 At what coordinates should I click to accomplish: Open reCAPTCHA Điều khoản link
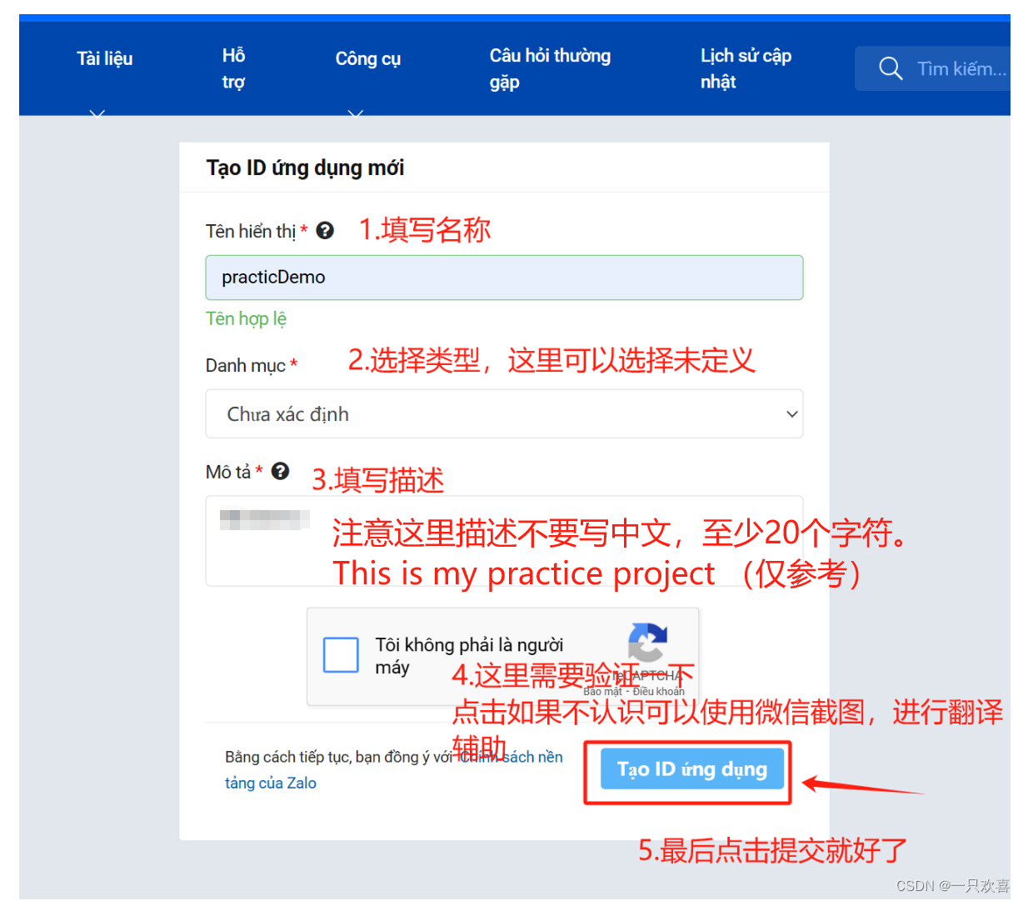658,692
